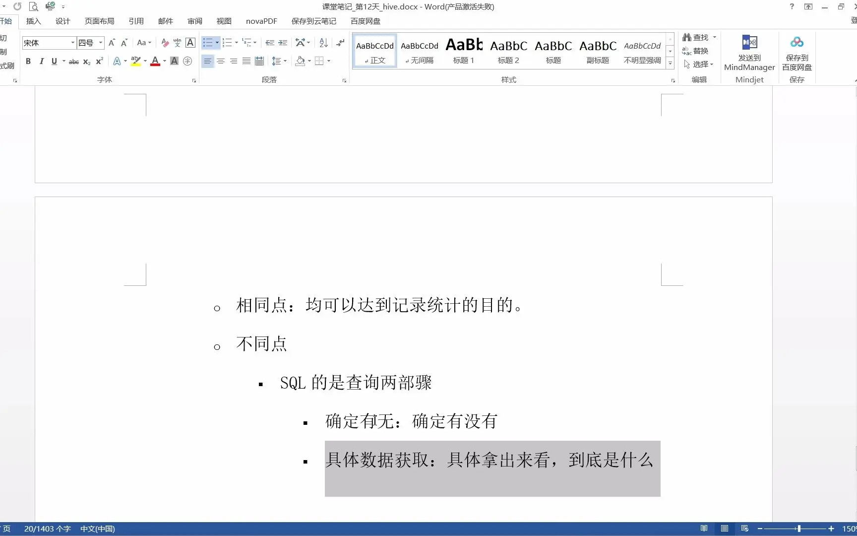Toggle bold formatting button
The height and width of the screenshot is (536, 857).
pyautogui.click(x=28, y=61)
